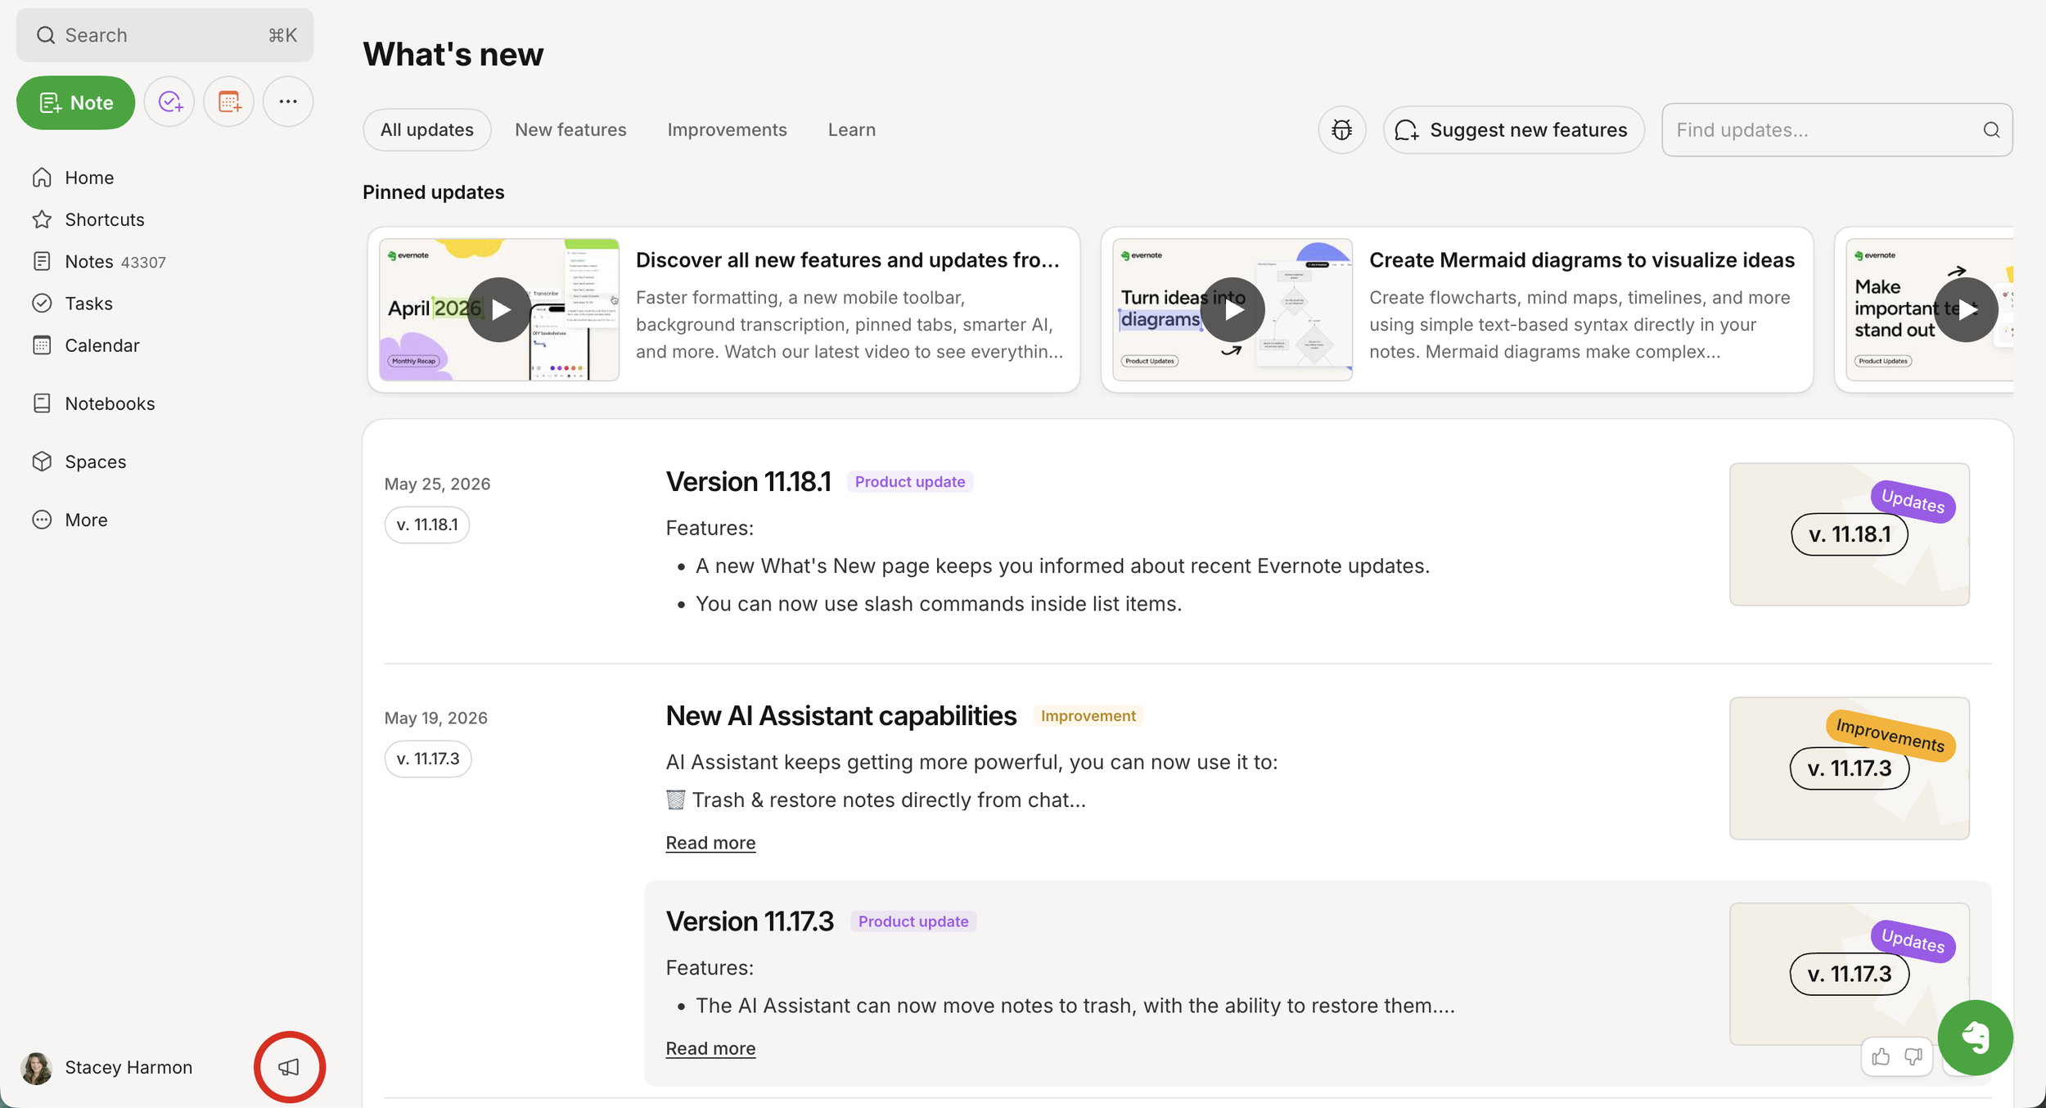The height and width of the screenshot is (1108, 2046).
Task: Click the 'Trash & restore notes directly from chat' line
Action: pyautogui.click(x=876, y=800)
